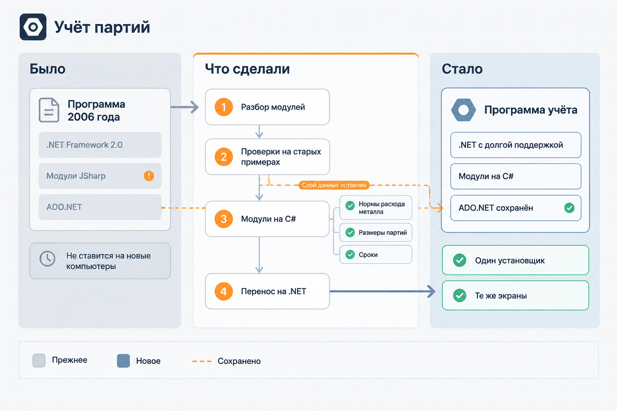Click the orange warning icon on Модули JSharp

pos(149,176)
